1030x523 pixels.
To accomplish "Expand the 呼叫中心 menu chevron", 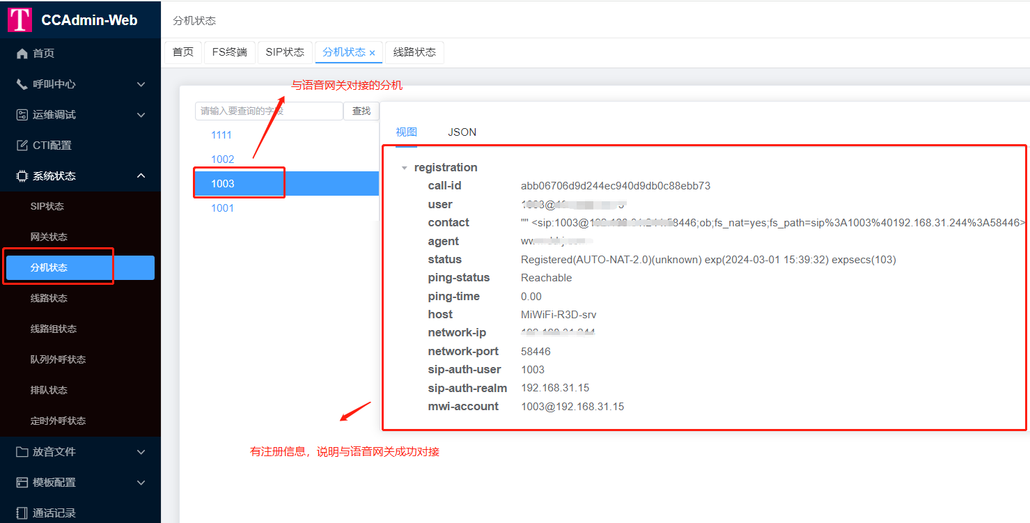I will [x=141, y=84].
